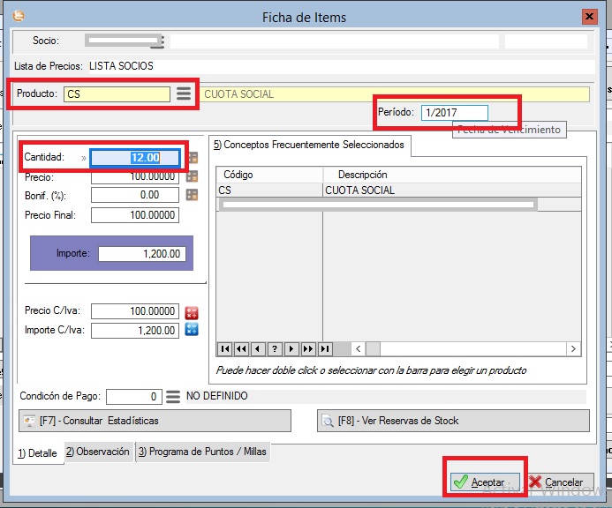Click the question mark navigator button

click(275, 348)
